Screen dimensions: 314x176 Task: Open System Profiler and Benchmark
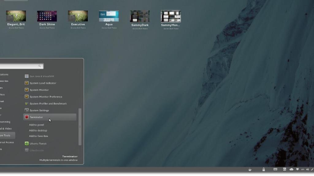(48, 104)
